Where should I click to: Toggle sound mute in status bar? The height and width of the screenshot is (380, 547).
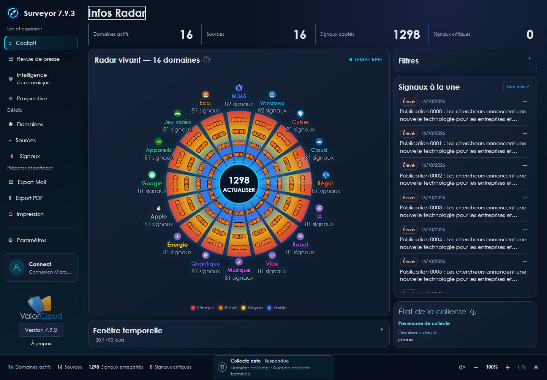point(462,367)
